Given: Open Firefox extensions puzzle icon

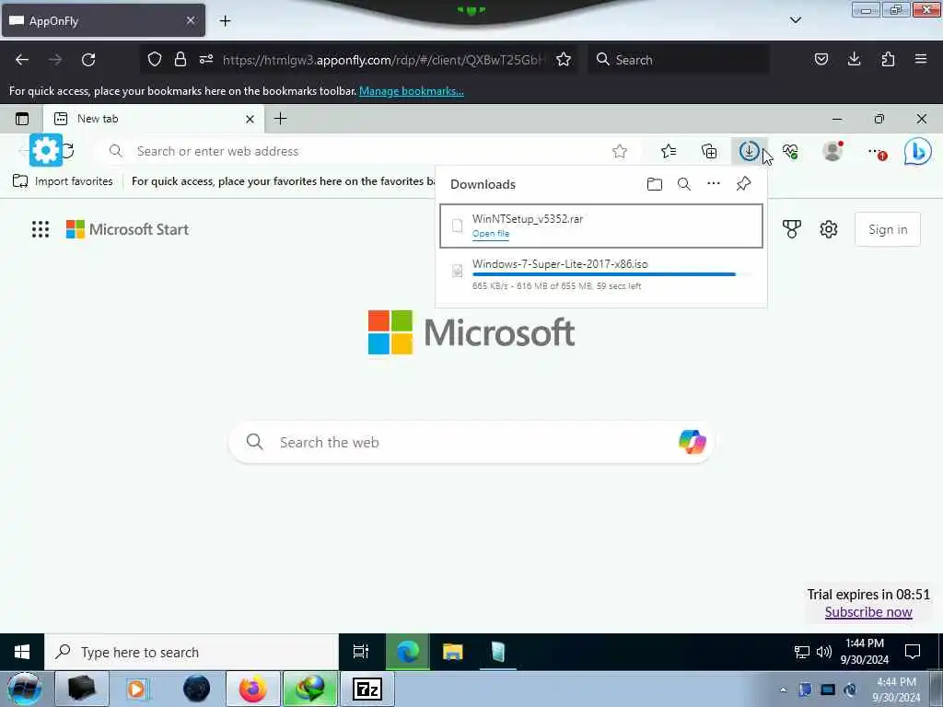Looking at the screenshot, I should tap(888, 59).
